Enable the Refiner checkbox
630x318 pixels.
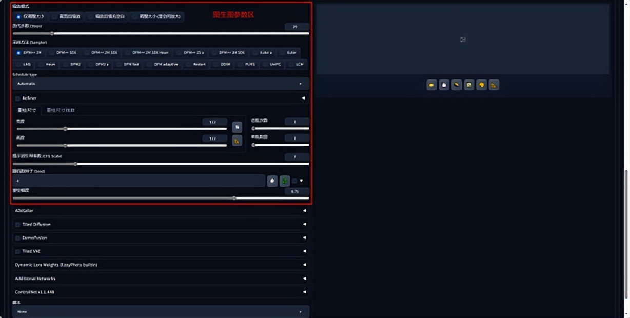click(x=17, y=98)
